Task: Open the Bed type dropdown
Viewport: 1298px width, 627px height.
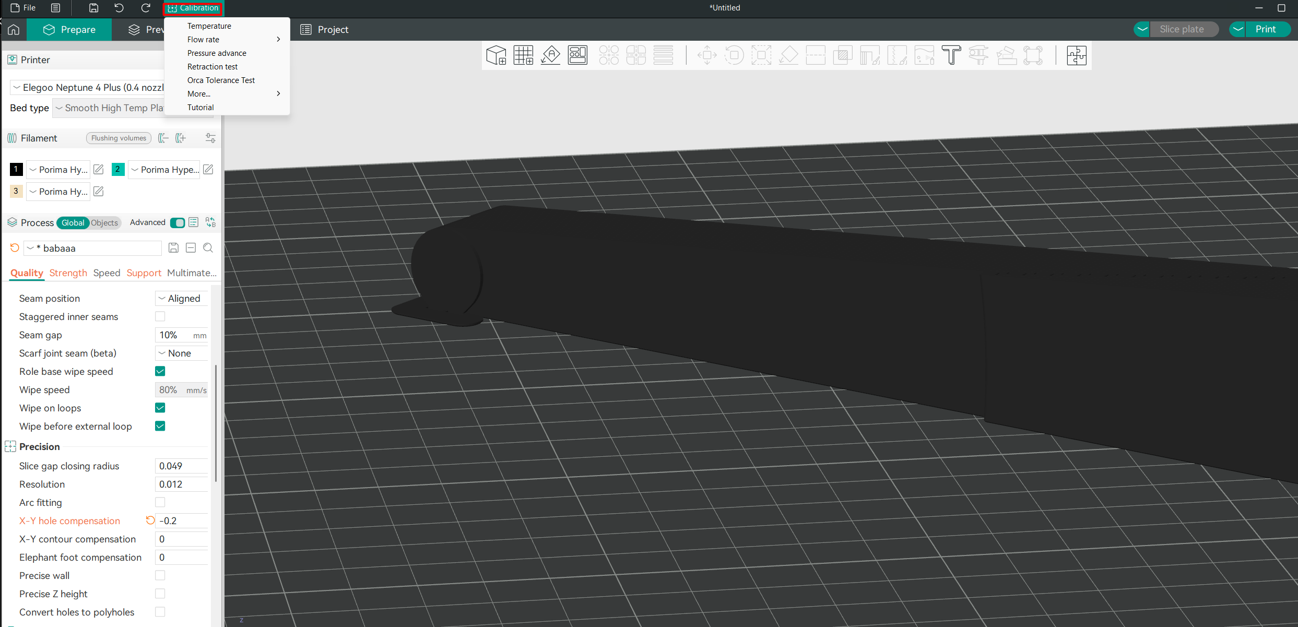Action: click(110, 108)
